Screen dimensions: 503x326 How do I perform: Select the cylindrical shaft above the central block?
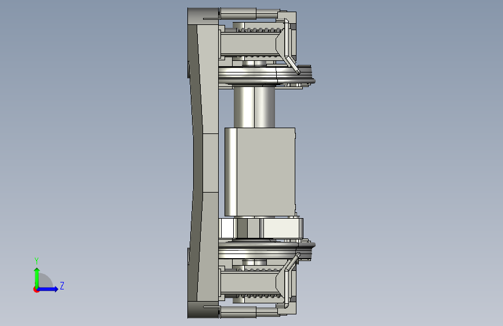tap(254, 107)
